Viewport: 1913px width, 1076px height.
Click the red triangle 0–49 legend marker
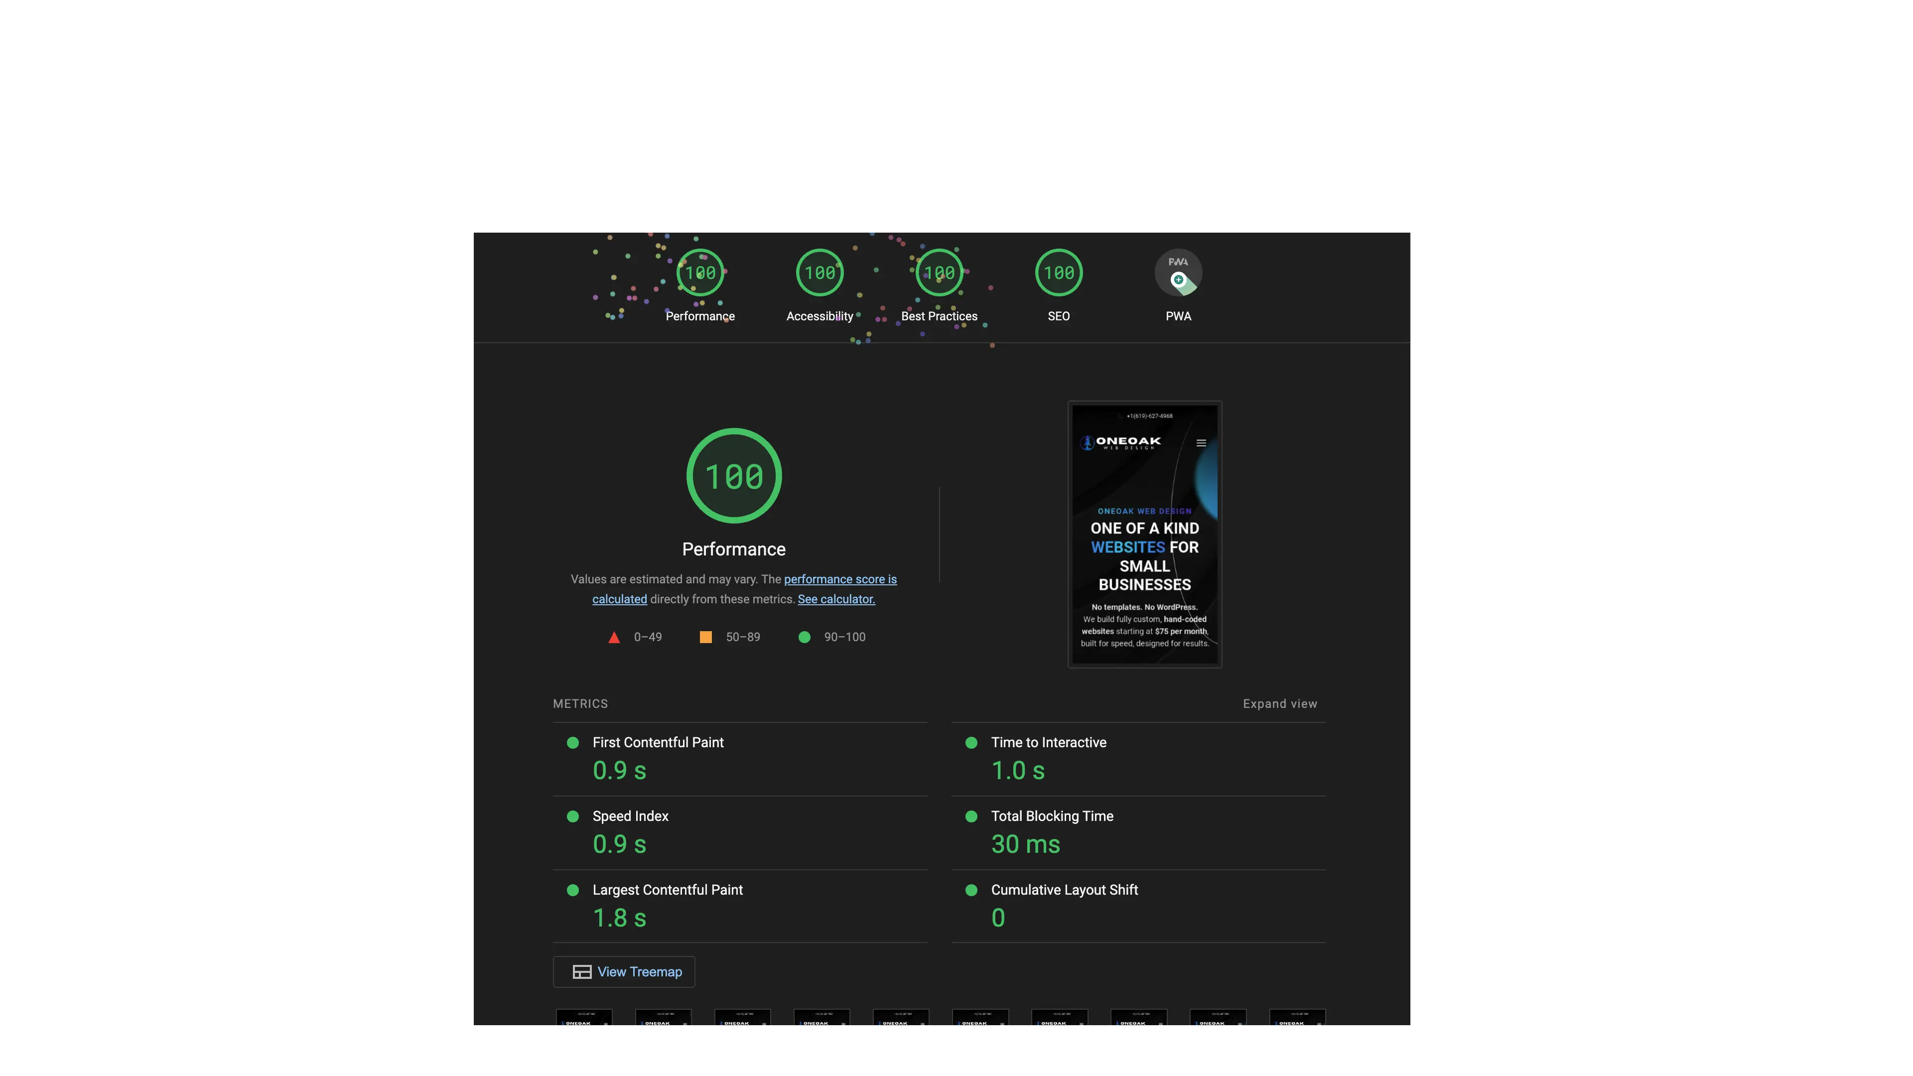614,638
